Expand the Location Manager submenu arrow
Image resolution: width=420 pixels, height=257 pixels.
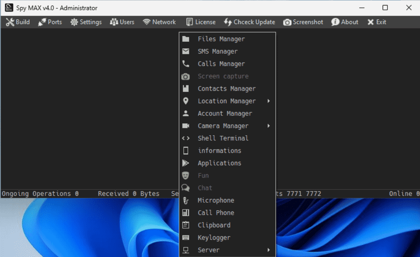point(269,101)
